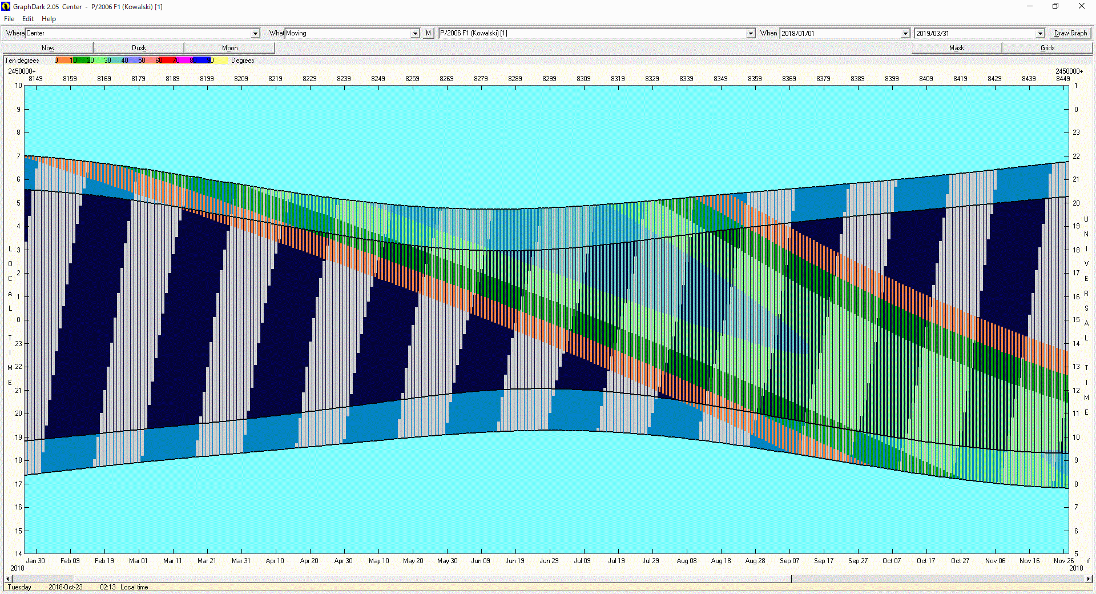Click the 'Degrees' legend unit label
1096x594 pixels.
tap(243, 61)
